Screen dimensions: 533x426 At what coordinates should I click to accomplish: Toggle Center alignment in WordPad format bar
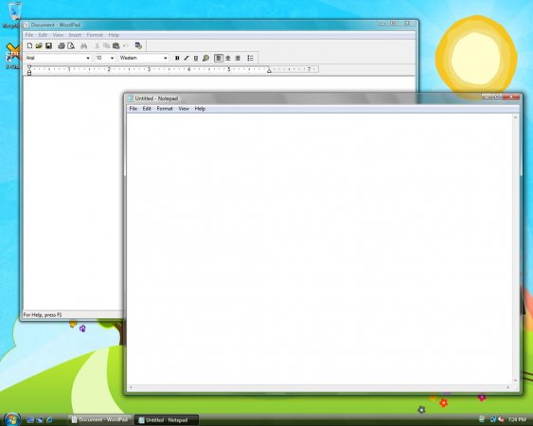[x=228, y=58]
